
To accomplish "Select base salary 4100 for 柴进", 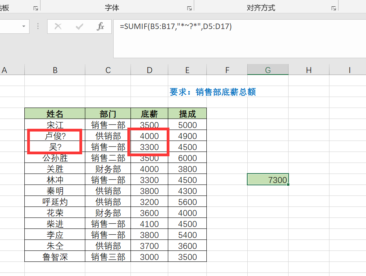I will 149,223.
